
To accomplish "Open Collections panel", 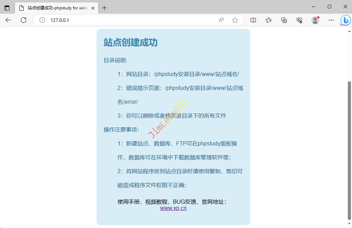I will [284, 20].
